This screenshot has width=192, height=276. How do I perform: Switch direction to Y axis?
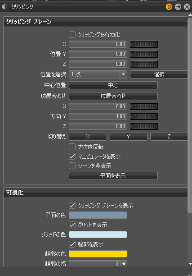click(129, 137)
